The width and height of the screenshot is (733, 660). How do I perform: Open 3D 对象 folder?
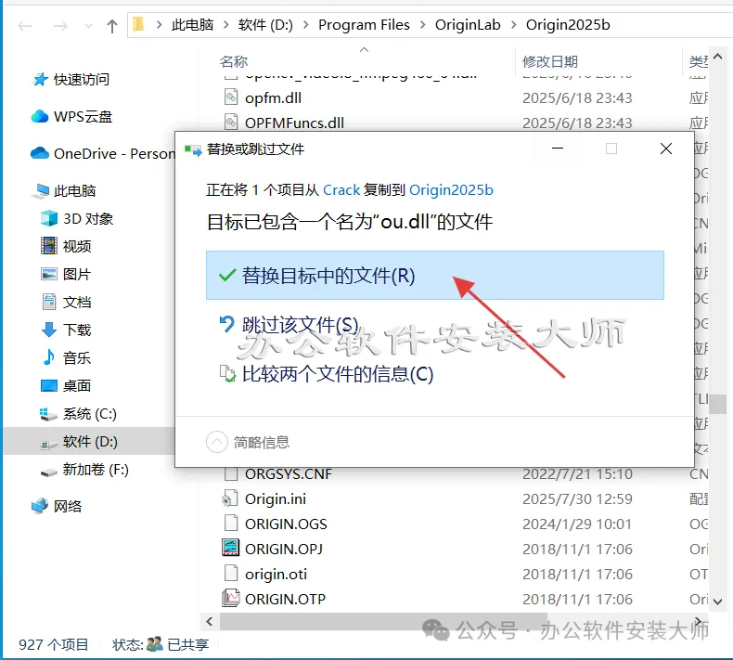coord(88,218)
